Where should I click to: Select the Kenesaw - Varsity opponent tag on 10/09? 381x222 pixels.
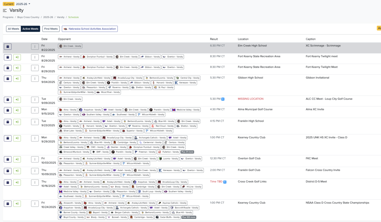point(169,170)
